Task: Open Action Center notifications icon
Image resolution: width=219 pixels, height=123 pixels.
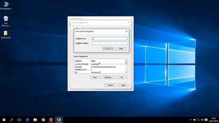Action: [x=206, y=120]
